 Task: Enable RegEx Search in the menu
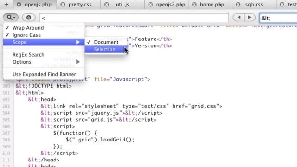coord(44,55)
